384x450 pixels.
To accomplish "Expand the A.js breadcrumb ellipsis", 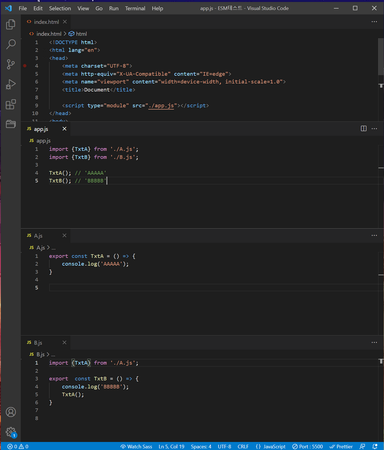I will 53,247.
